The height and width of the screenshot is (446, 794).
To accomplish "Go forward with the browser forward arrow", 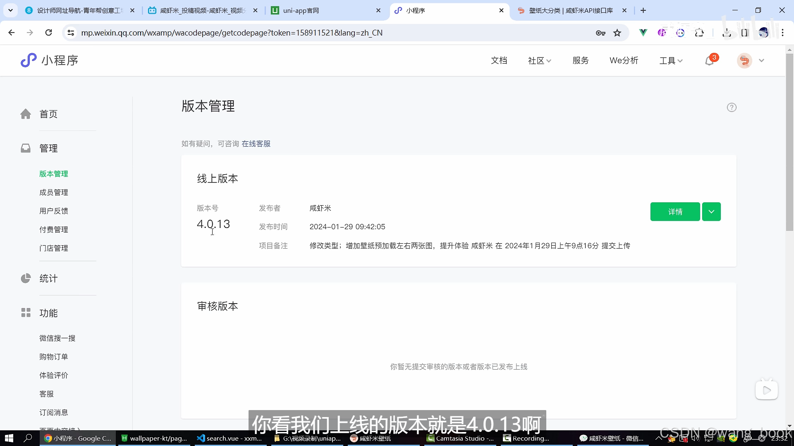I will point(30,33).
